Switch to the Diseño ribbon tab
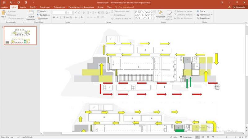Viewport: 248px width, 139px height. (33, 7)
